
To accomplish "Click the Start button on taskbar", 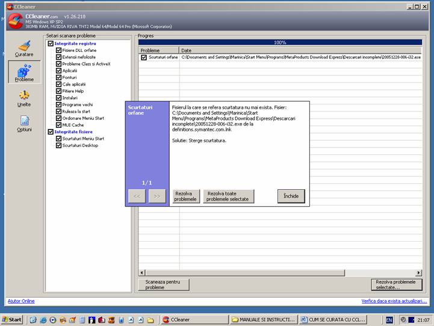I will [x=12, y=319].
